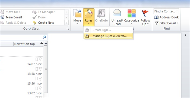Click category box of 13:58 message

pyautogui.click(x=37, y=69)
